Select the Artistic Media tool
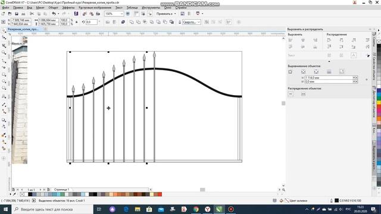 tap(4, 67)
